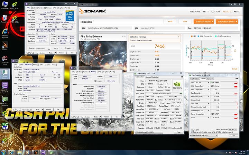Click the Close button in the GPU-Z Sensors window
The height and width of the screenshot is (155, 249).
tap(233, 136)
